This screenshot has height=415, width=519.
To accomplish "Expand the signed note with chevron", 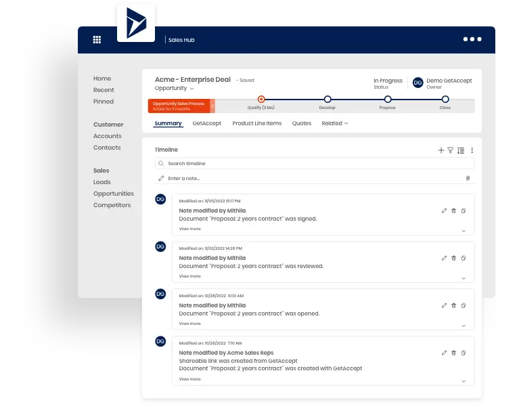I will coord(464,231).
